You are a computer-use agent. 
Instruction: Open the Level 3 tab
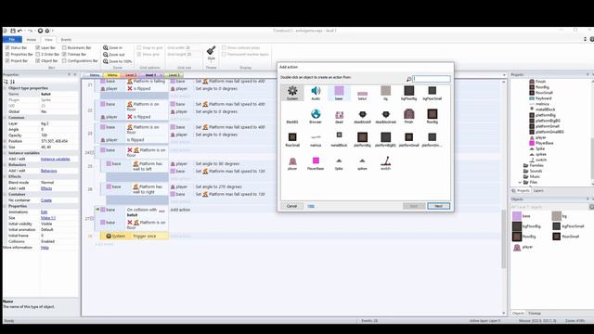pos(174,75)
